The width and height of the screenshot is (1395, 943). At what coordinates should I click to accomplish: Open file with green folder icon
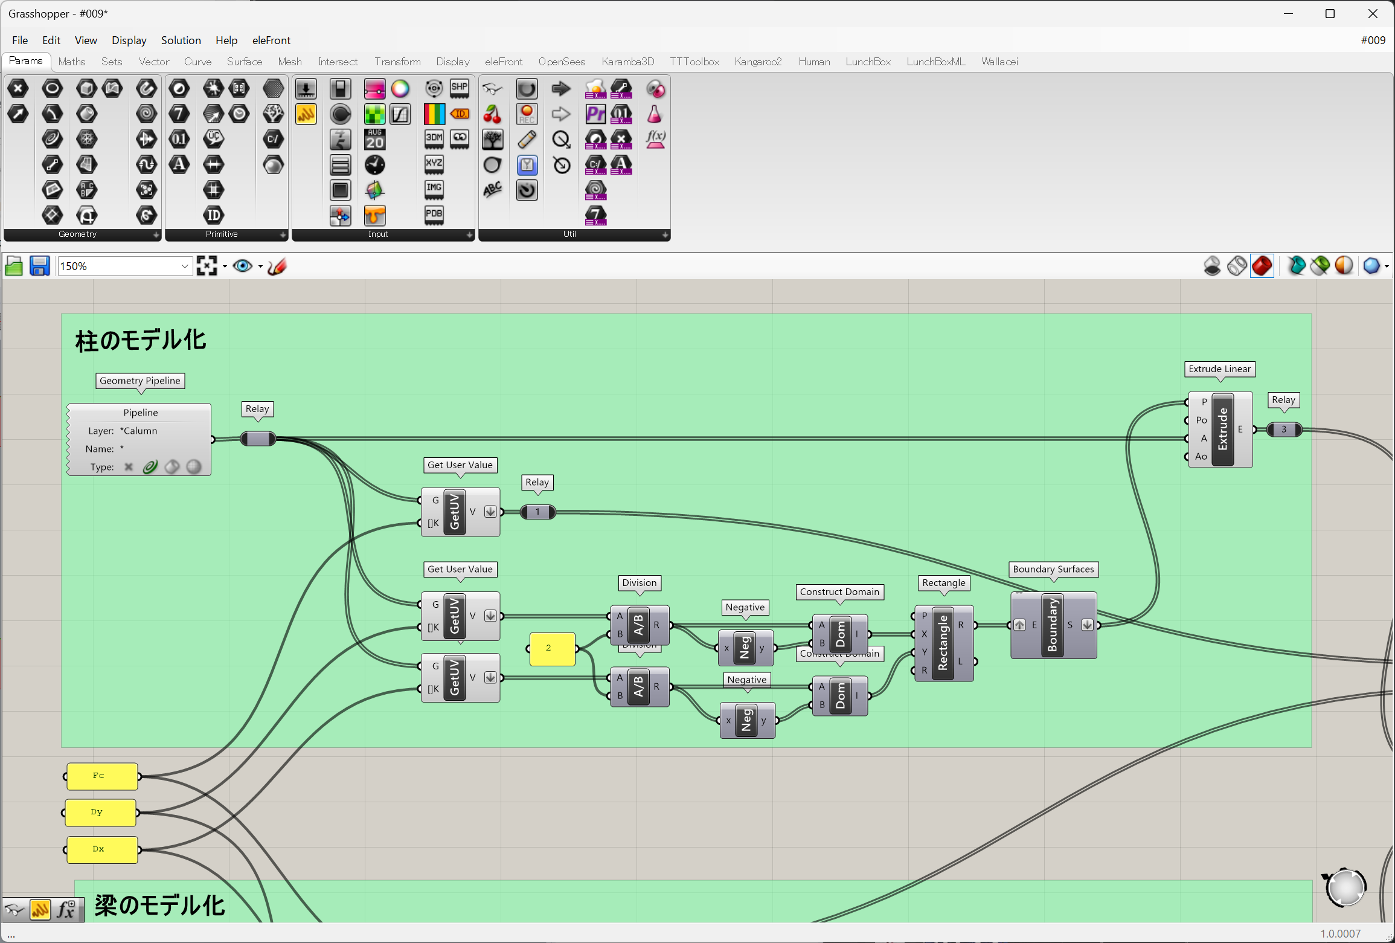click(13, 266)
